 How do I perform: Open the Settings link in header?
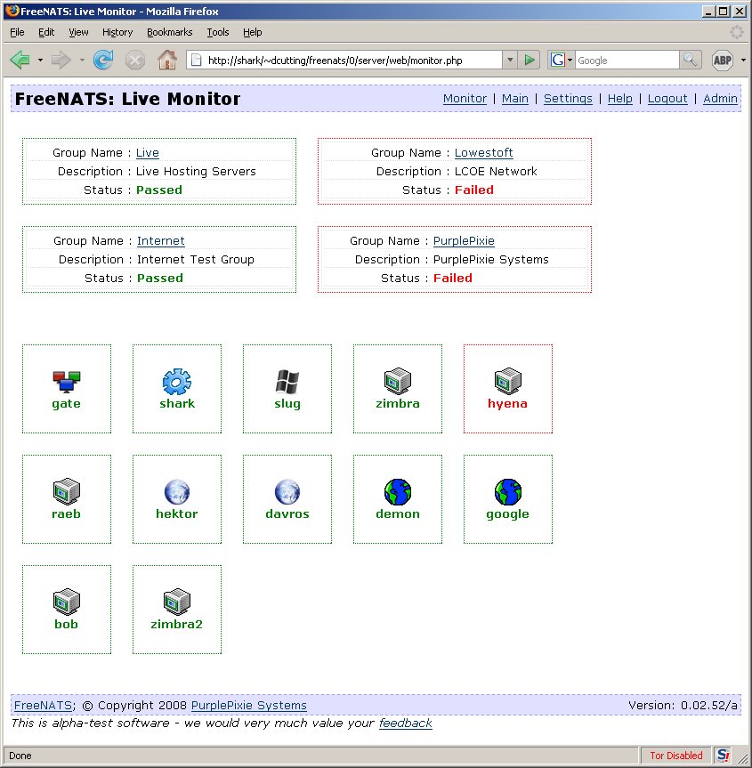(x=568, y=99)
